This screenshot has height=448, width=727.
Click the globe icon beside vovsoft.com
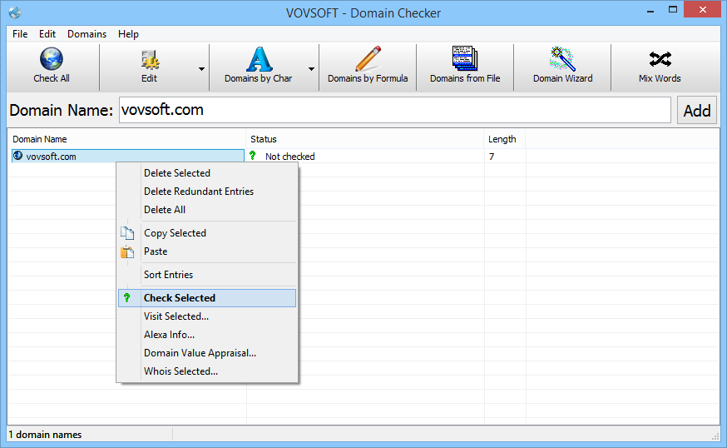point(17,156)
